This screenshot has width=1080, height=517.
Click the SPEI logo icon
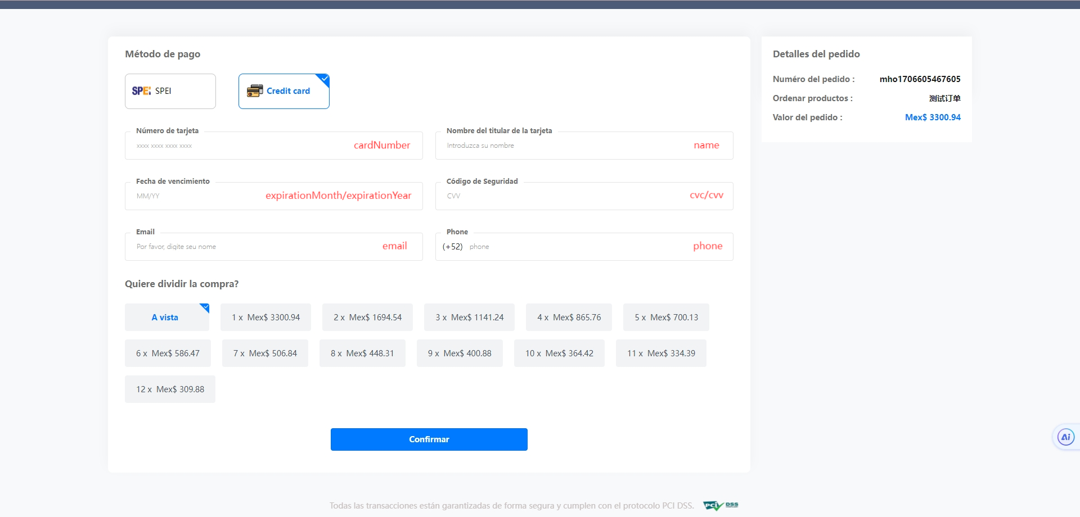click(x=141, y=91)
